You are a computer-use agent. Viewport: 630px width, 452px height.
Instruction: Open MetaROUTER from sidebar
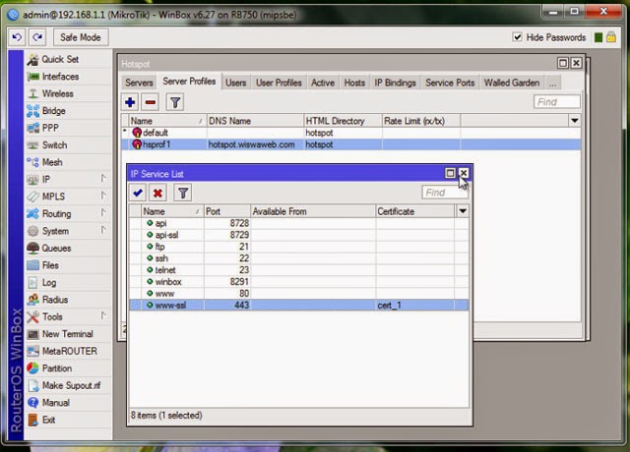[x=68, y=352]
